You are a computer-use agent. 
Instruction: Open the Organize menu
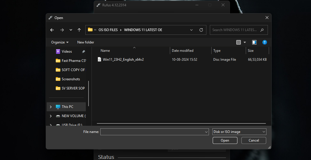click(60, 42)
